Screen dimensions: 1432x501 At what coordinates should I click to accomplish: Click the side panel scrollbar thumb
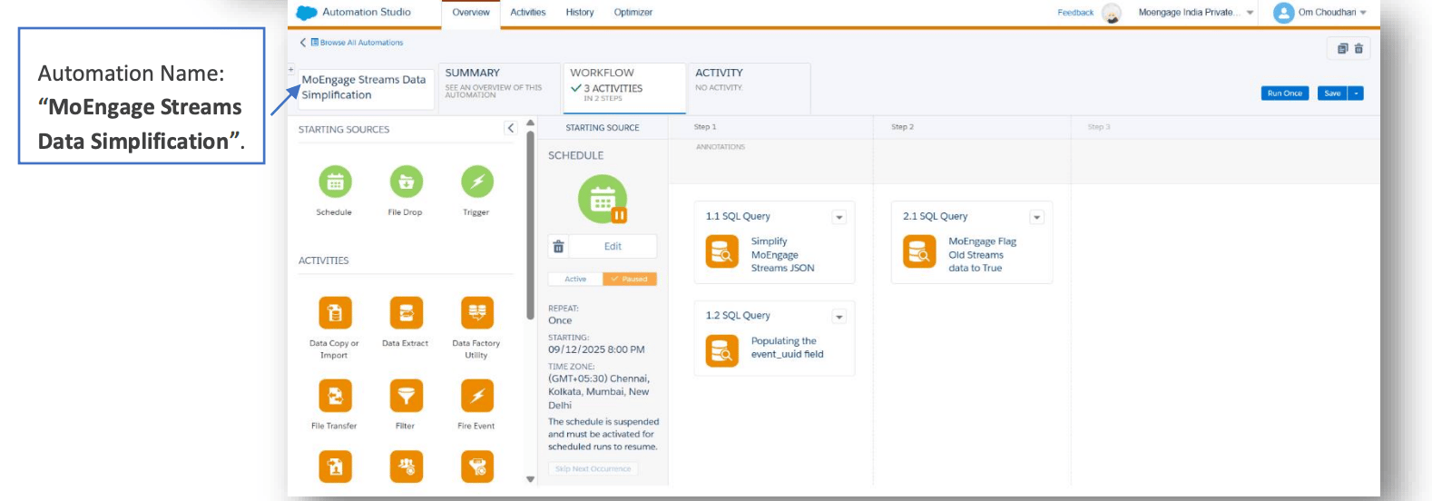(531, 225)
